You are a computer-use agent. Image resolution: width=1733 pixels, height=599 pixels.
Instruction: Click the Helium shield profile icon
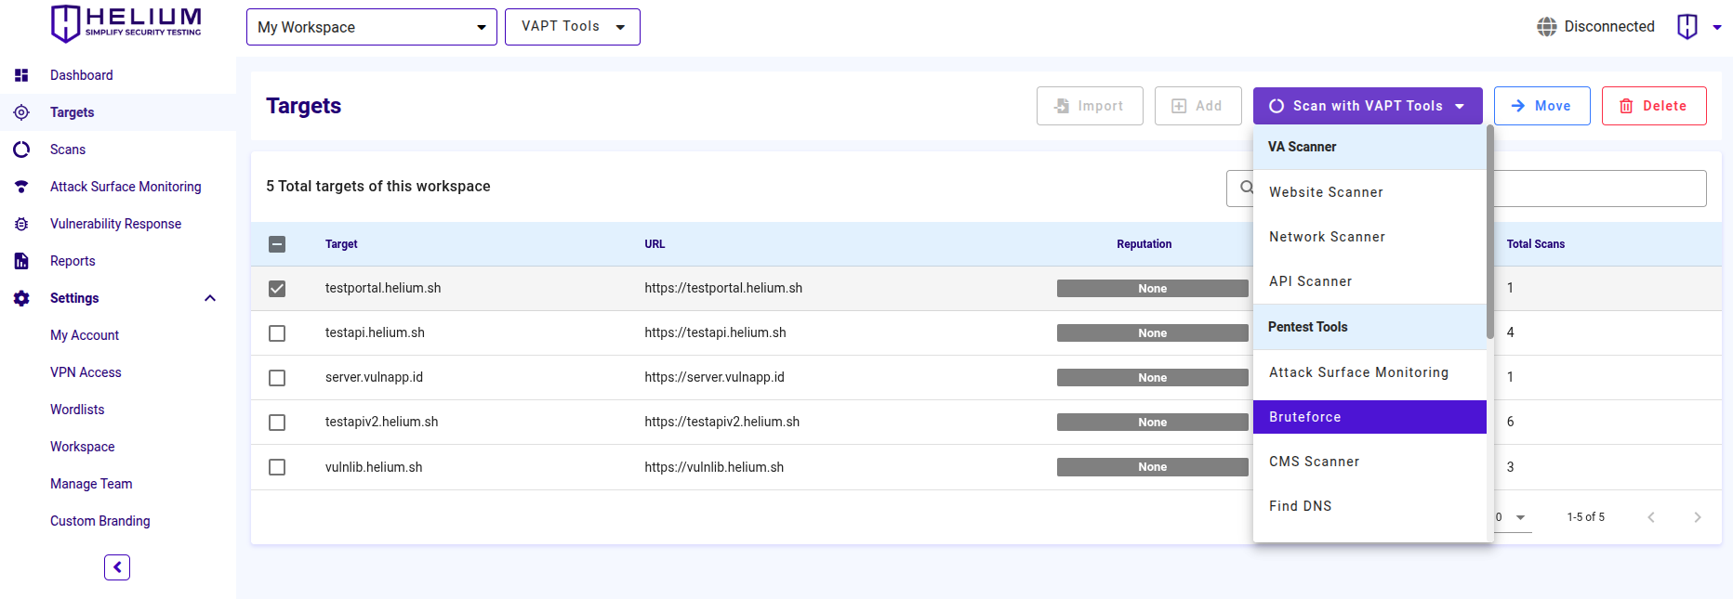[x=1687, y=27]
